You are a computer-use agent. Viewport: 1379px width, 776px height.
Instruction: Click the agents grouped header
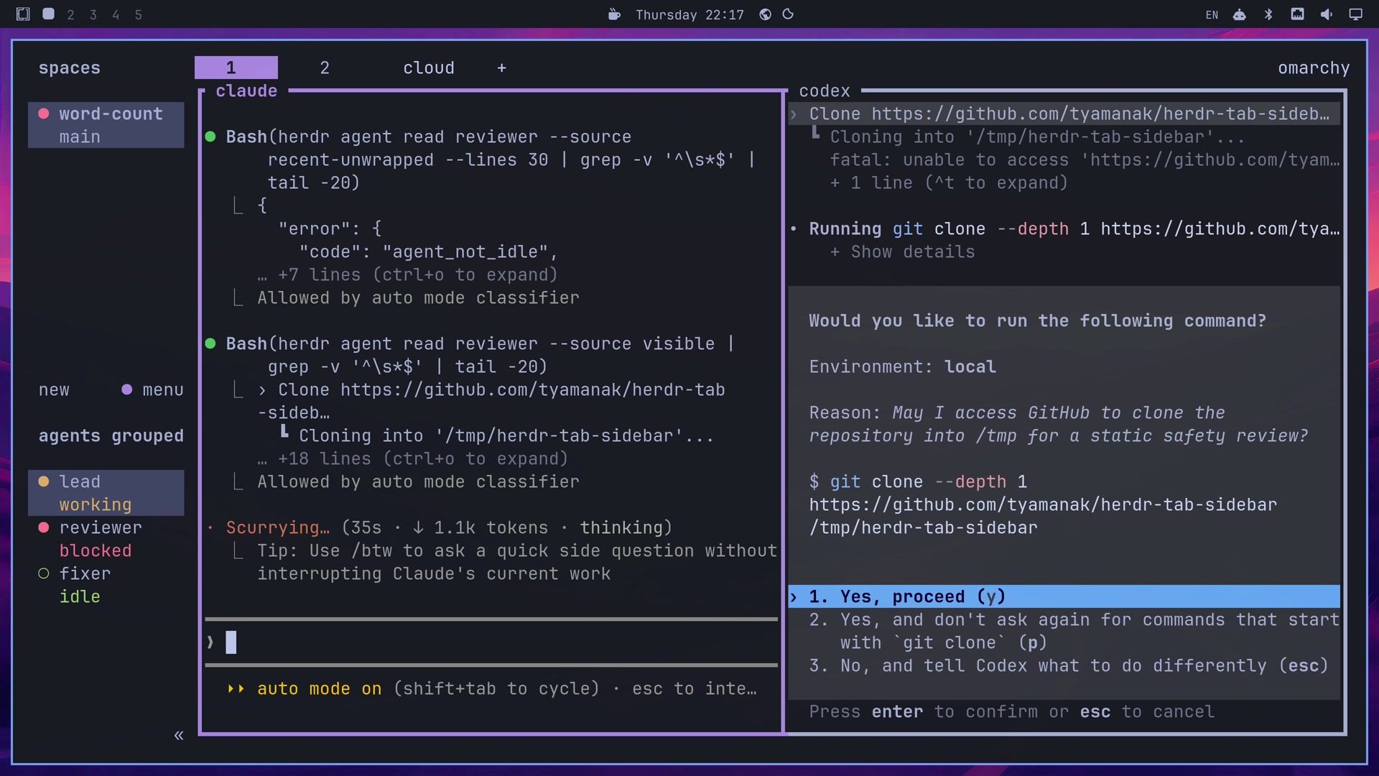pyautogui.click(x=111, y=435)
